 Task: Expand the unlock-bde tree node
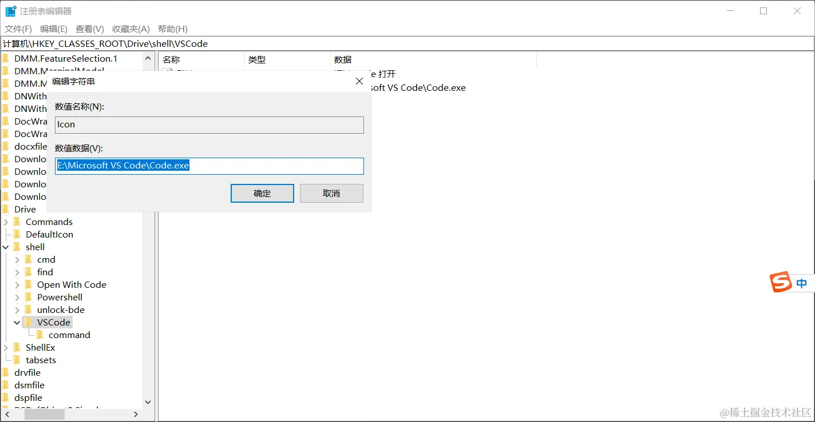[17, 310]
